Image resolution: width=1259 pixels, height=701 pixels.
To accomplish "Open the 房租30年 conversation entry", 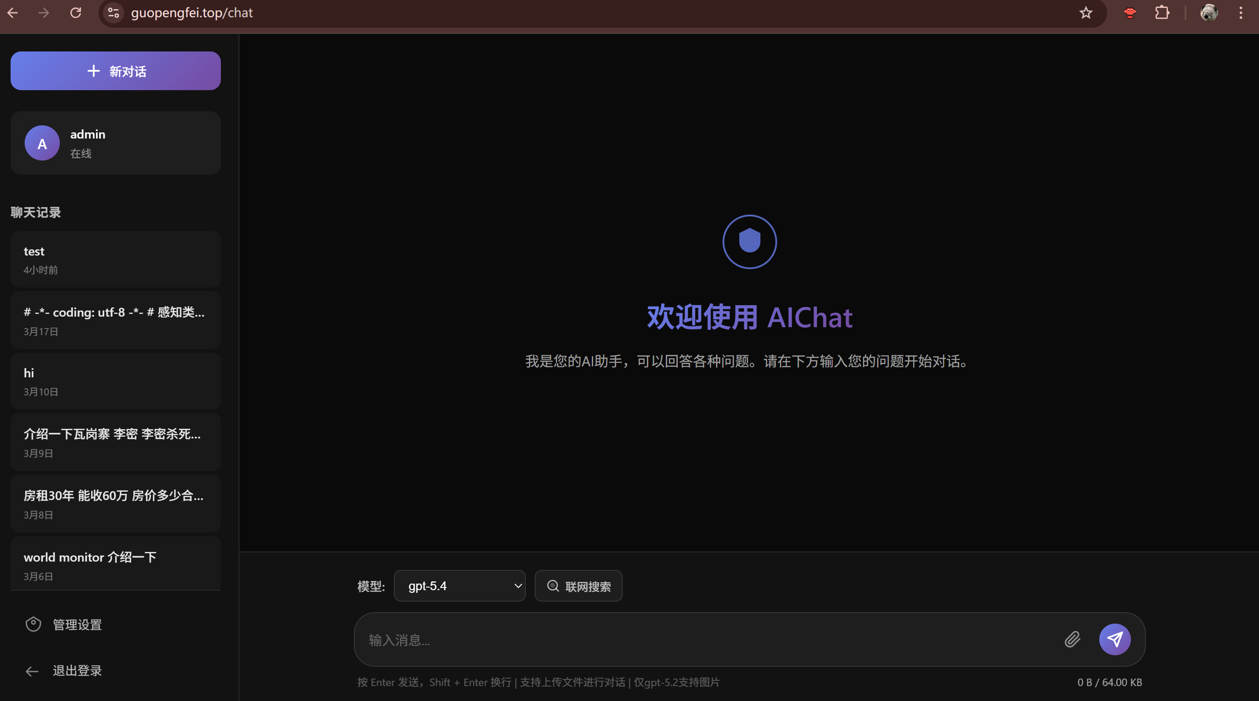I will (115, 504).
